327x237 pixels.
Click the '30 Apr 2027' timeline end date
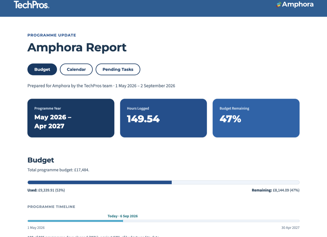[x=290, y=228]
